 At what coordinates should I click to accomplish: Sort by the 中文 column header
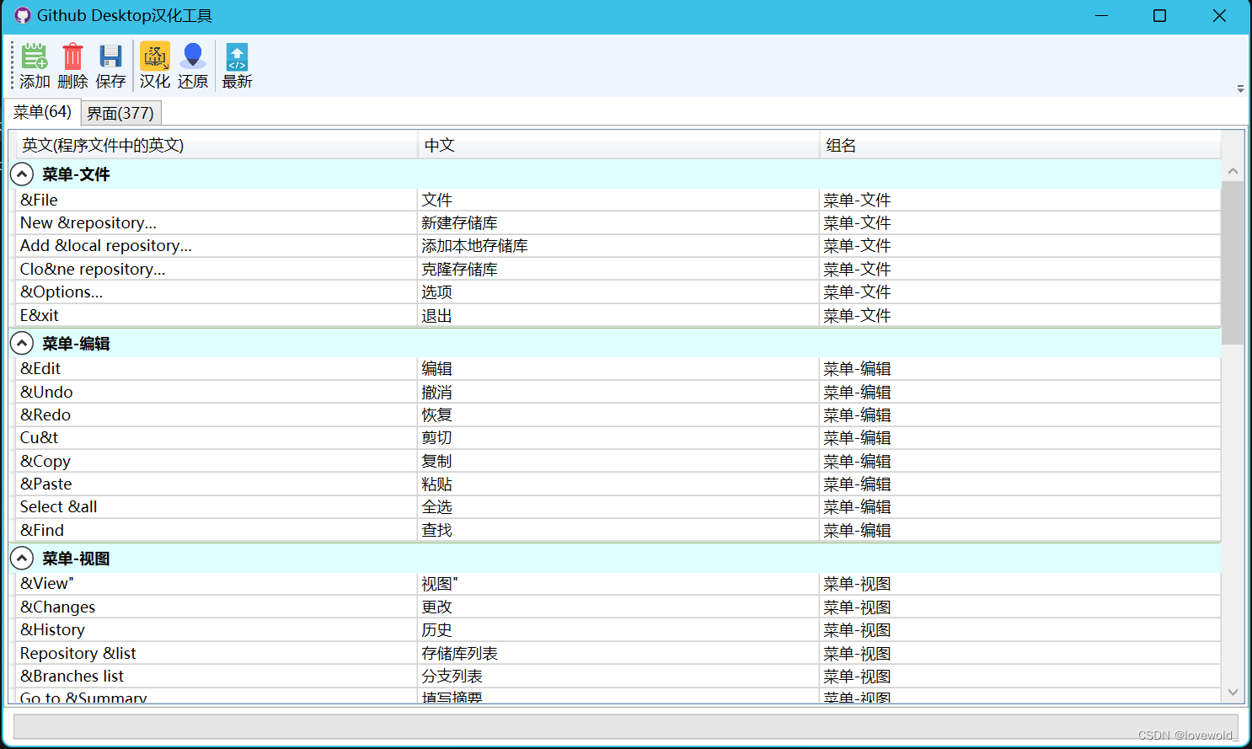618,145
